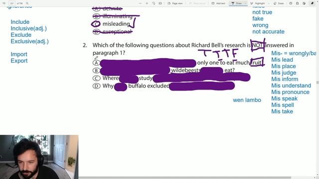Expand the Draw color and thickness dropdown
Viewport: 319px width, 179px height.
point(245,3)
